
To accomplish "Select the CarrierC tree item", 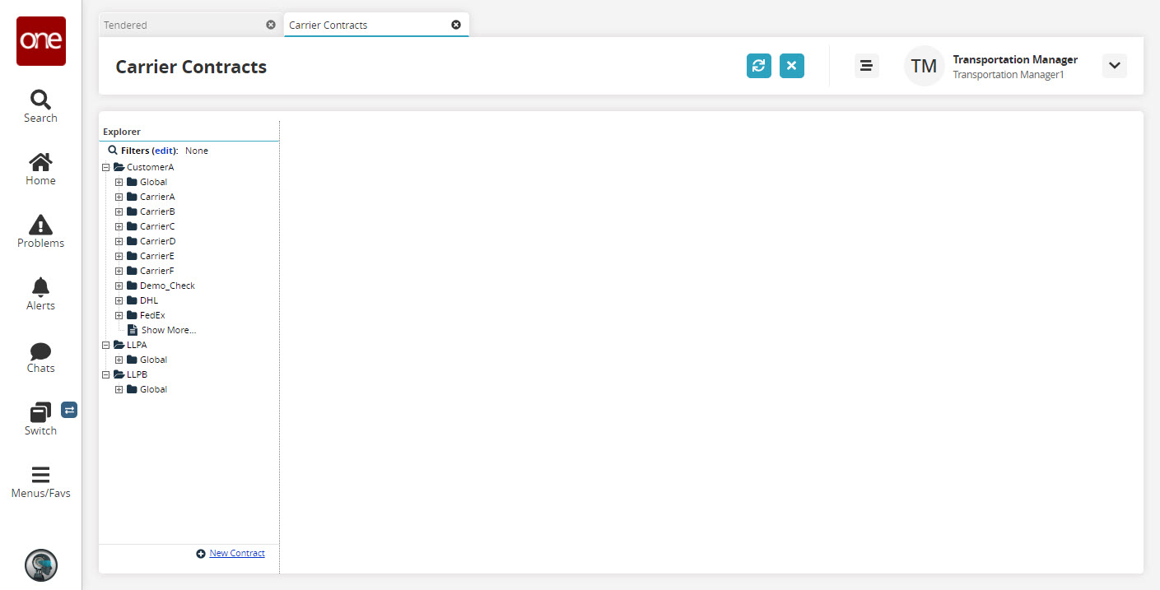I will pyautogui.click(x=157, y=226).
